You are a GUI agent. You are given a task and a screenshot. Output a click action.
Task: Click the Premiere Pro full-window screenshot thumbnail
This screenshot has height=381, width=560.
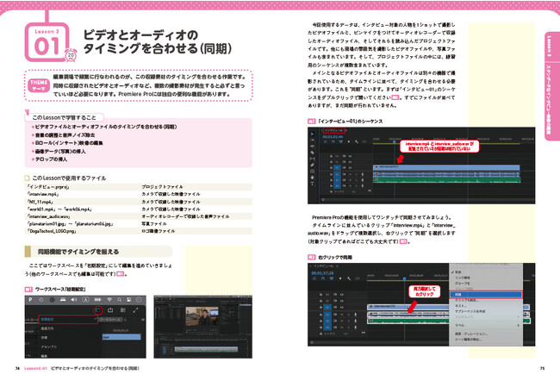[x=202, y=327]
